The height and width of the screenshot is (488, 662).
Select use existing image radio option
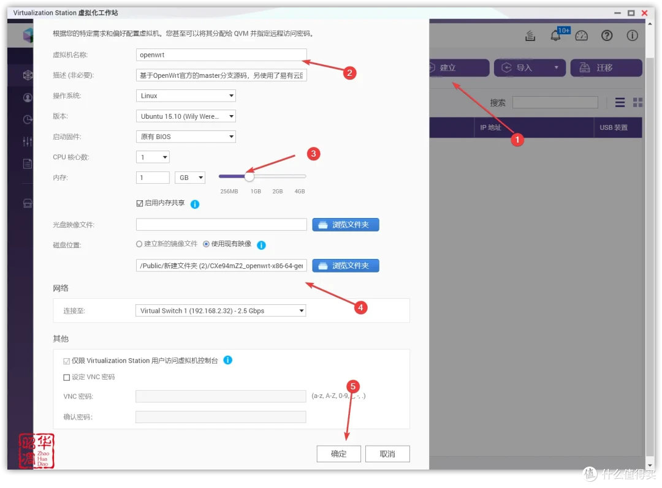[206, 244]
